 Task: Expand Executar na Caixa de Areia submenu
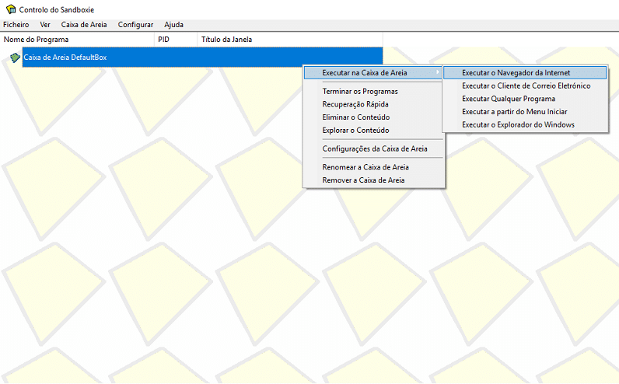pyautogui.click(x=373, y=72)
